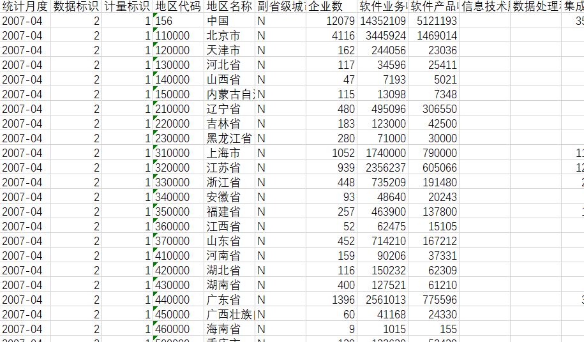Click the 数据标识 value 2 in 海南省 row

tap(77, 329)
